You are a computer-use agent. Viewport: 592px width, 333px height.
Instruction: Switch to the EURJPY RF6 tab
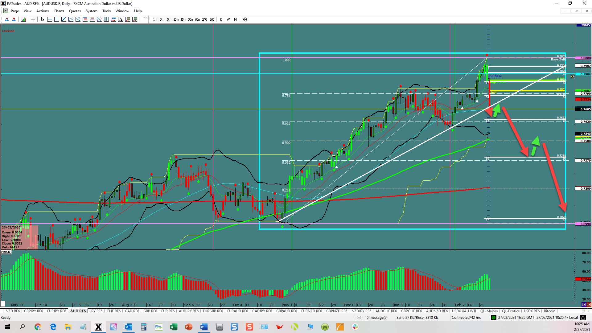click(x=57, y=311)
